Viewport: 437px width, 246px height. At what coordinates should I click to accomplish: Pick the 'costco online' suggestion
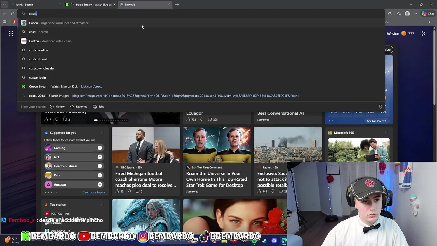(x=201, y=50)
